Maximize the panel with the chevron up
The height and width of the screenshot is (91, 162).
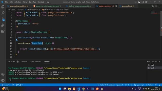click(156, 61)
